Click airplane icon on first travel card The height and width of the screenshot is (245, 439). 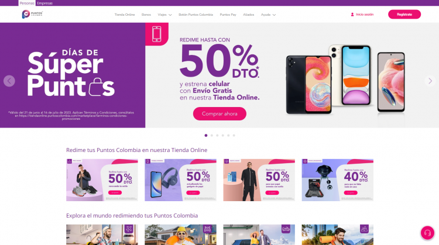point(129,229)
